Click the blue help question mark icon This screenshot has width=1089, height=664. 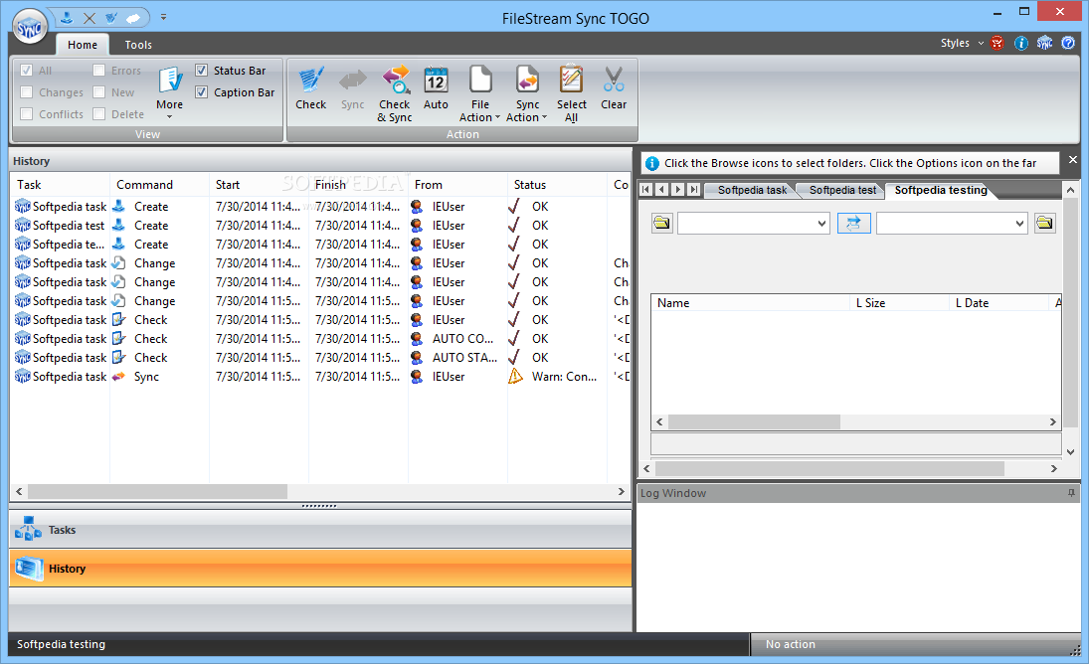coord(1068,43)
